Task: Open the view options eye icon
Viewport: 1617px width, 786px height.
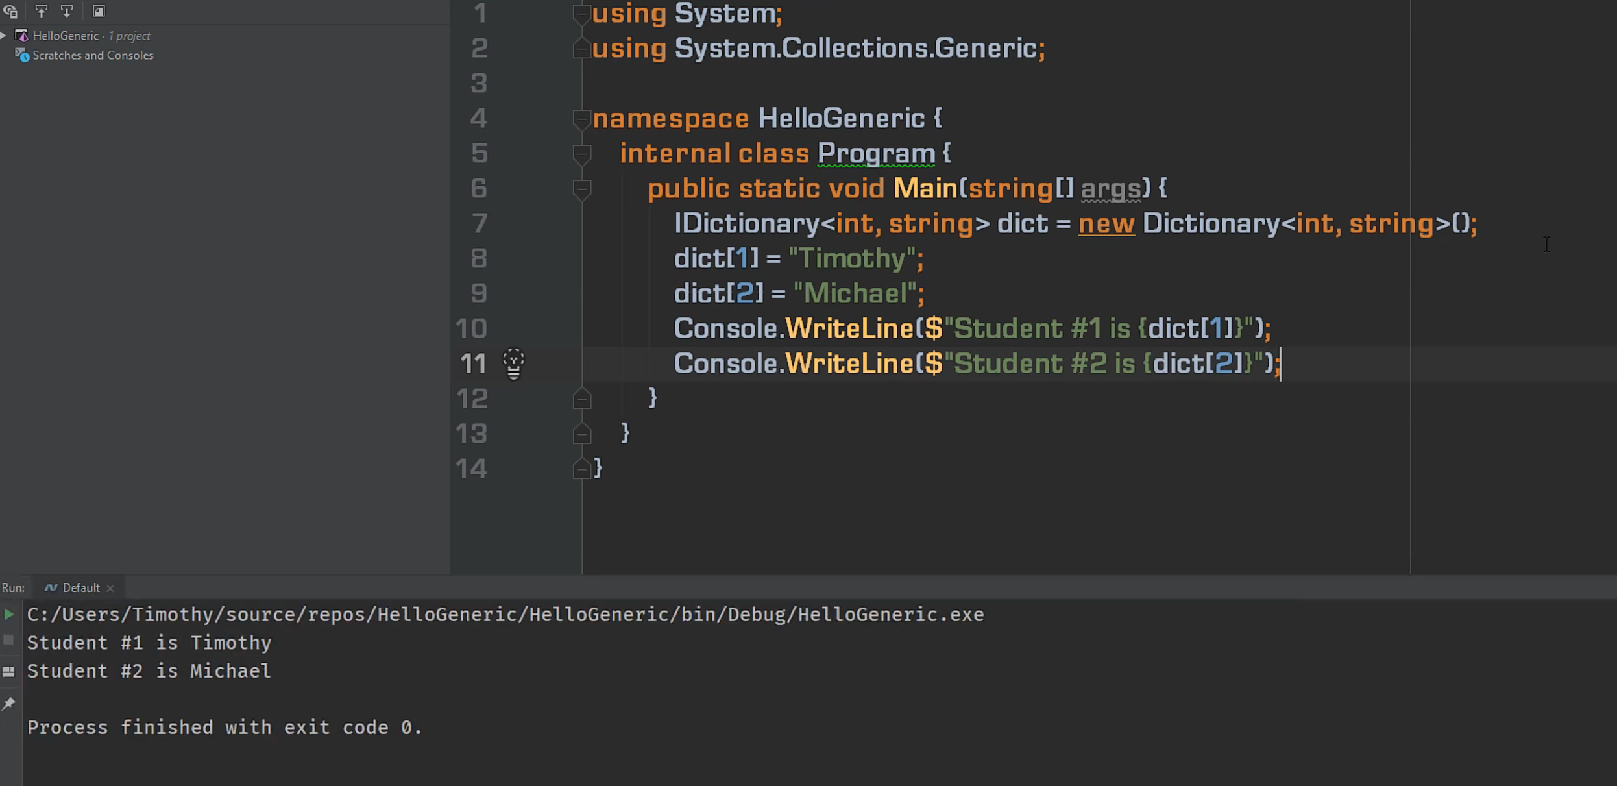Action: 10,11
